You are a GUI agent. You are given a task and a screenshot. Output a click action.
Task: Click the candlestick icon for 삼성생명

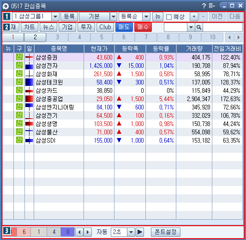[30, 124]
